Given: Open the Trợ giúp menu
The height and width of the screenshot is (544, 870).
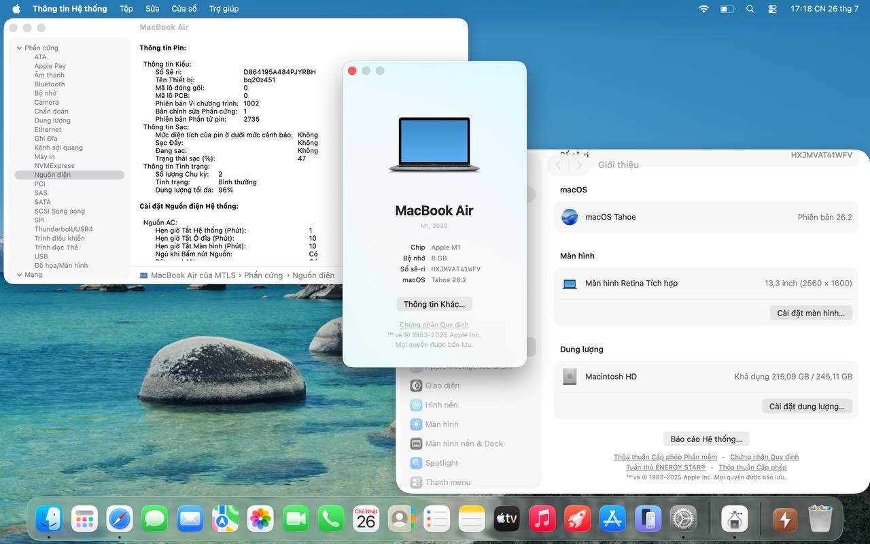Looking at the screenshot, I should [224, 9].
